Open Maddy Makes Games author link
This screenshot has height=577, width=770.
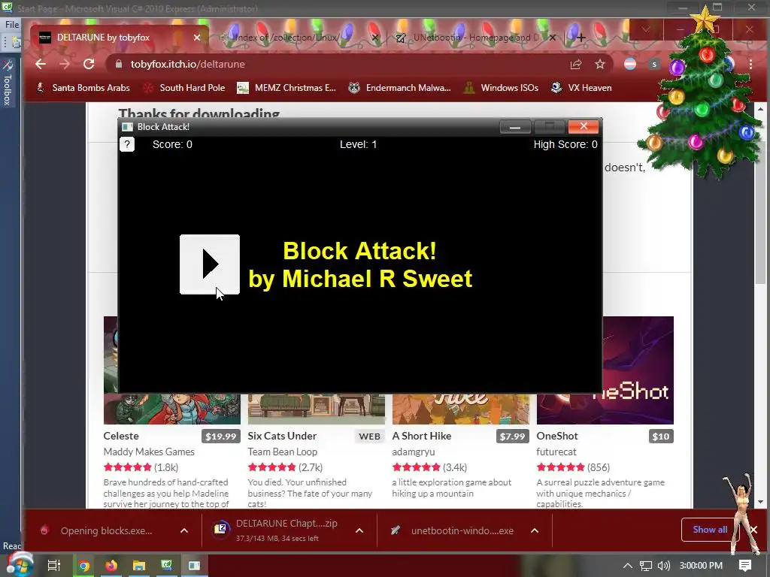tap(149, 452)
